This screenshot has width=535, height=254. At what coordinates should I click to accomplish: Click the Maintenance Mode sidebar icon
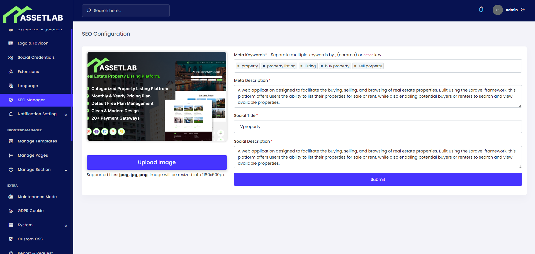pyautogui.click(x=11, y=197)
